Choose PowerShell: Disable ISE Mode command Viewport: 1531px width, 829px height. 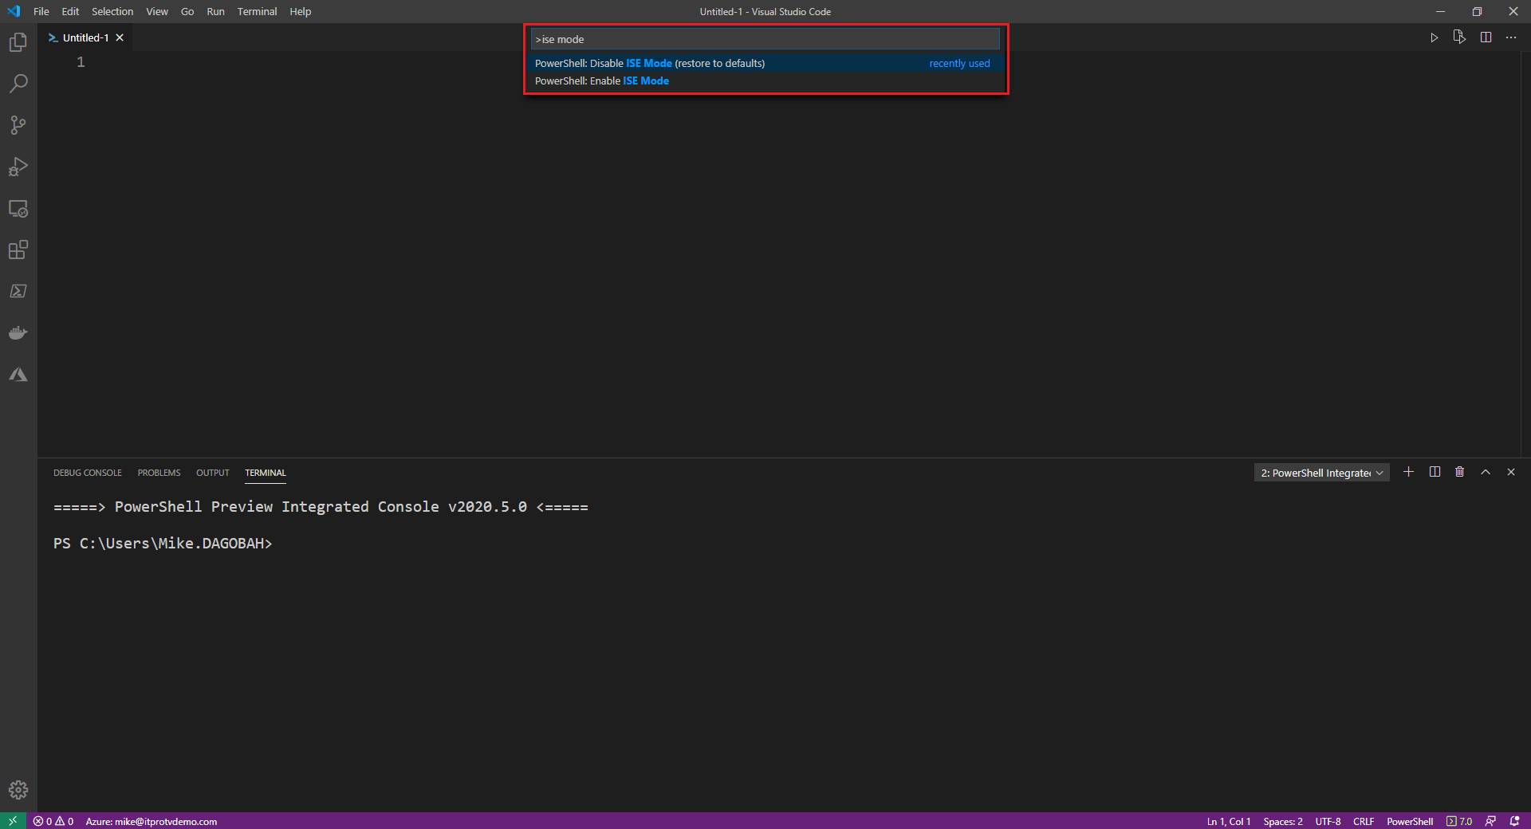pyautogui.click(x=765, y=63)
